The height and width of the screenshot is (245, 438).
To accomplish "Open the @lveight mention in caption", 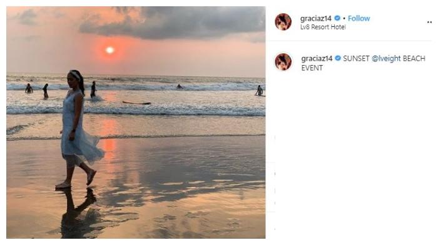I will pos(386,59).
